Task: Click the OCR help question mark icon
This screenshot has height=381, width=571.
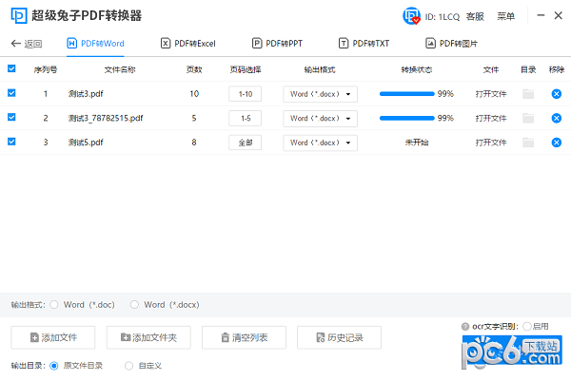Action: 465,327
